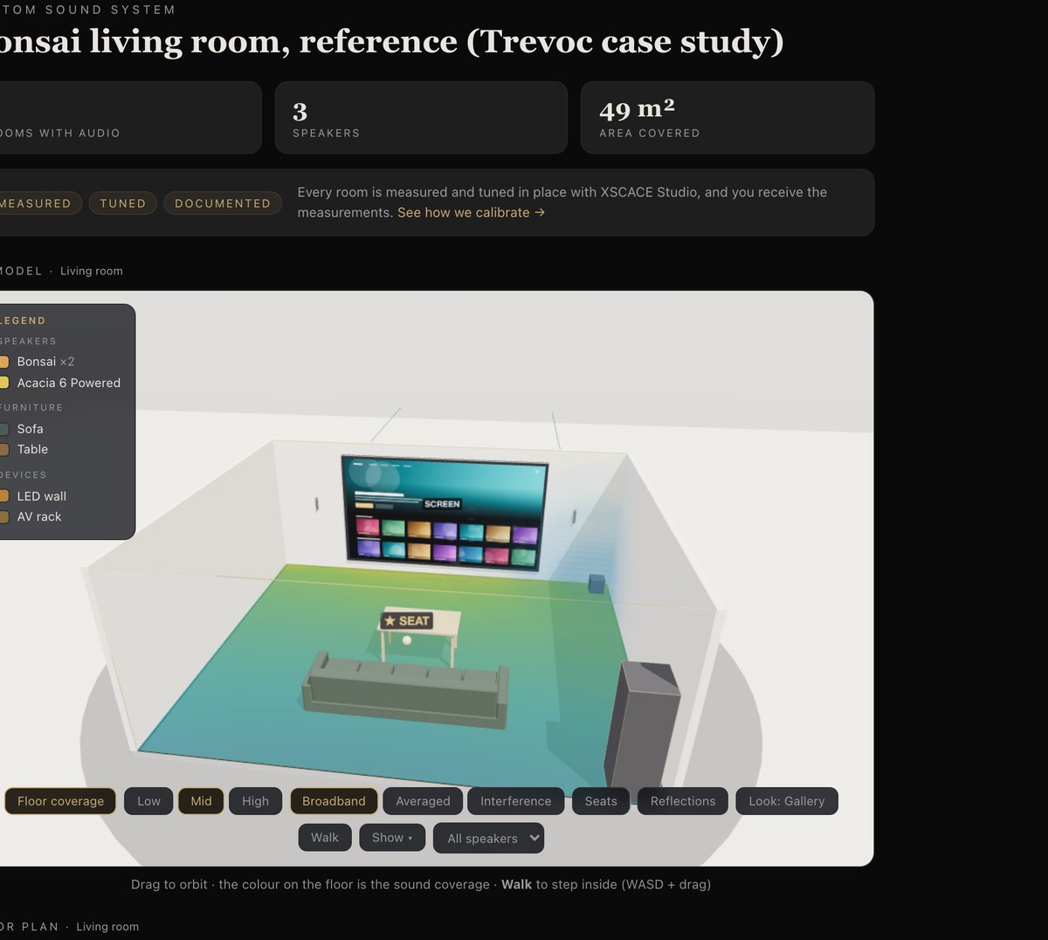This screenshot has width=1048, height=940.
Task: Toggle the Interference overlay
Action: tap(515, 801)
